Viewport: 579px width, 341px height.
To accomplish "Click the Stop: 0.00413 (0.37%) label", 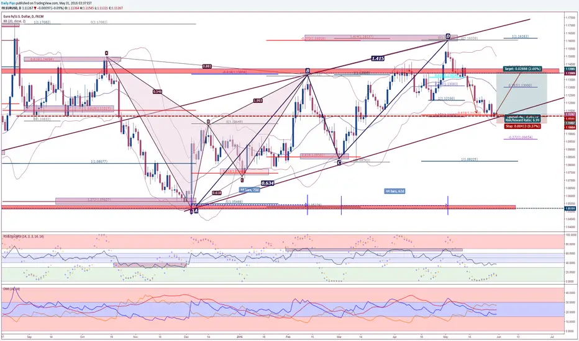I will [x=522, y=126].
